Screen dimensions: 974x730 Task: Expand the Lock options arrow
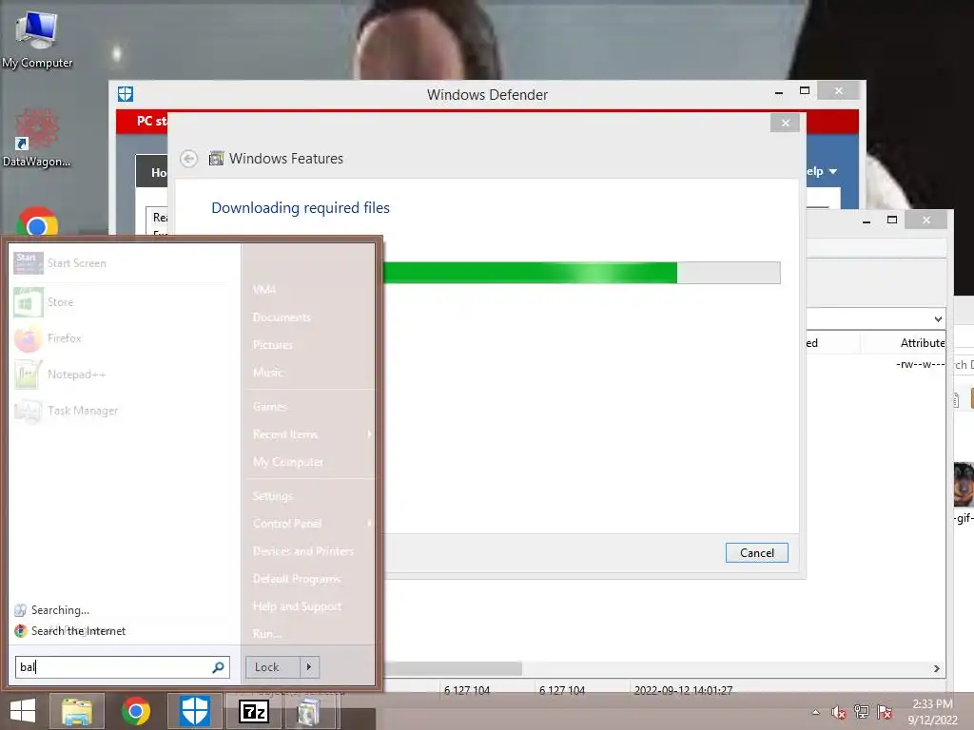coord(309,667)
